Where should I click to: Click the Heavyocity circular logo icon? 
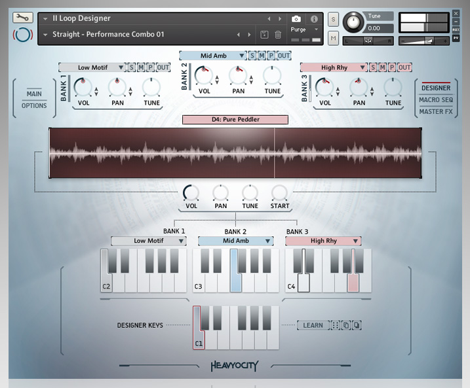[23, 35]
